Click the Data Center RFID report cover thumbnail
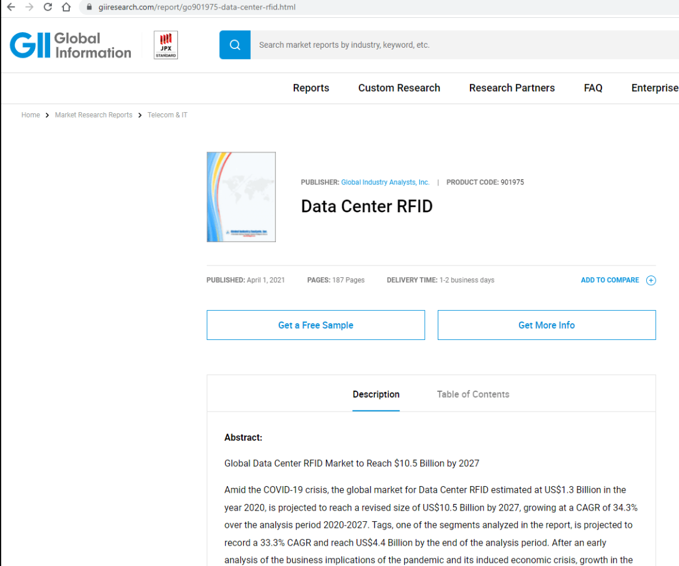Screen dimensions: 679x566 coord(241,197)
